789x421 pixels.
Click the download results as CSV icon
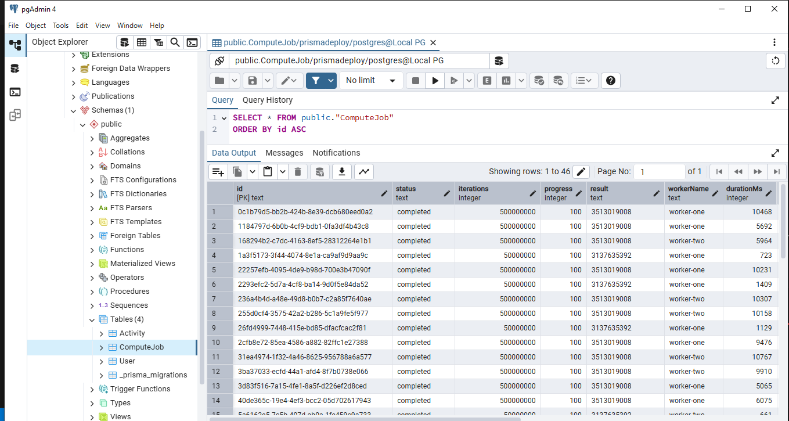[342, 171]
